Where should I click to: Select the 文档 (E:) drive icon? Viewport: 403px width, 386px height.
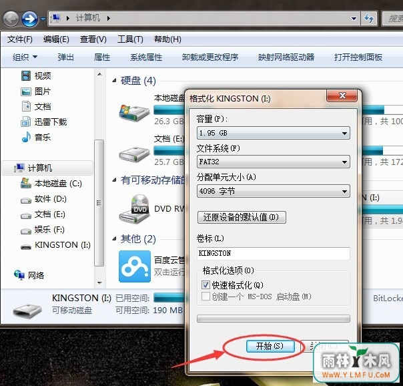coord(134,154)
